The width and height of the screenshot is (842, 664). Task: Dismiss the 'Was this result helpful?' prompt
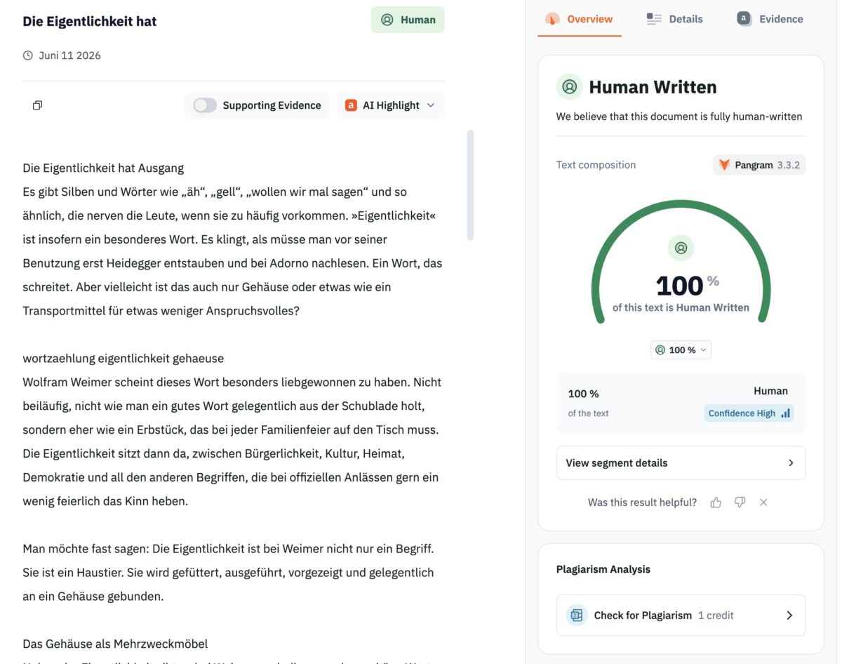click(763, 502)
